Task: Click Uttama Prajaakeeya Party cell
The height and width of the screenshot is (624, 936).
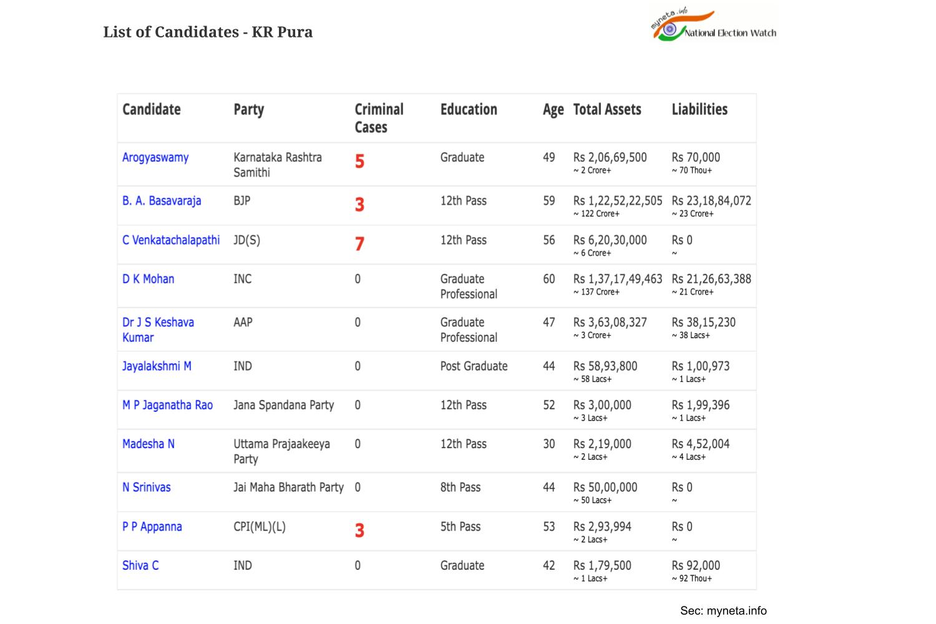Action: click(x=282, y=452)
